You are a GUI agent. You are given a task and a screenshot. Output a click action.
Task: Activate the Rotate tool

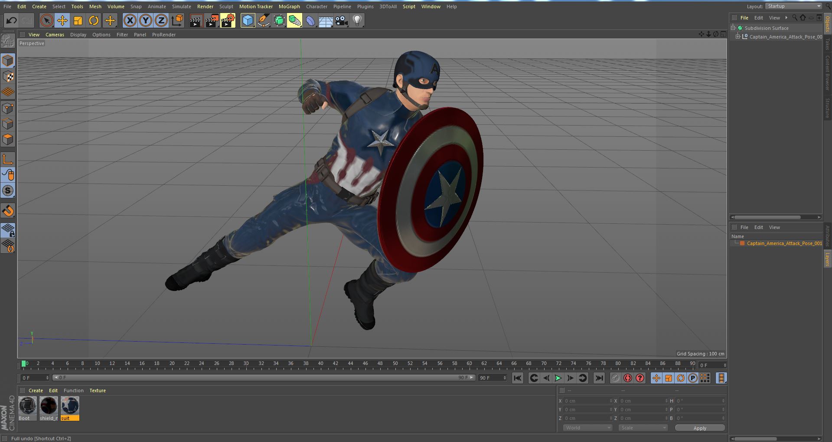(94, 20)
